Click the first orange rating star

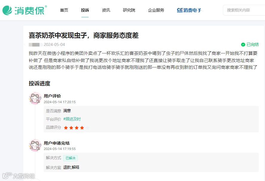(66, 128)
